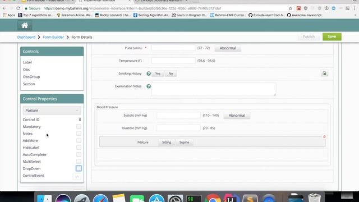Enable the MultiSelect checkbox

79,162
